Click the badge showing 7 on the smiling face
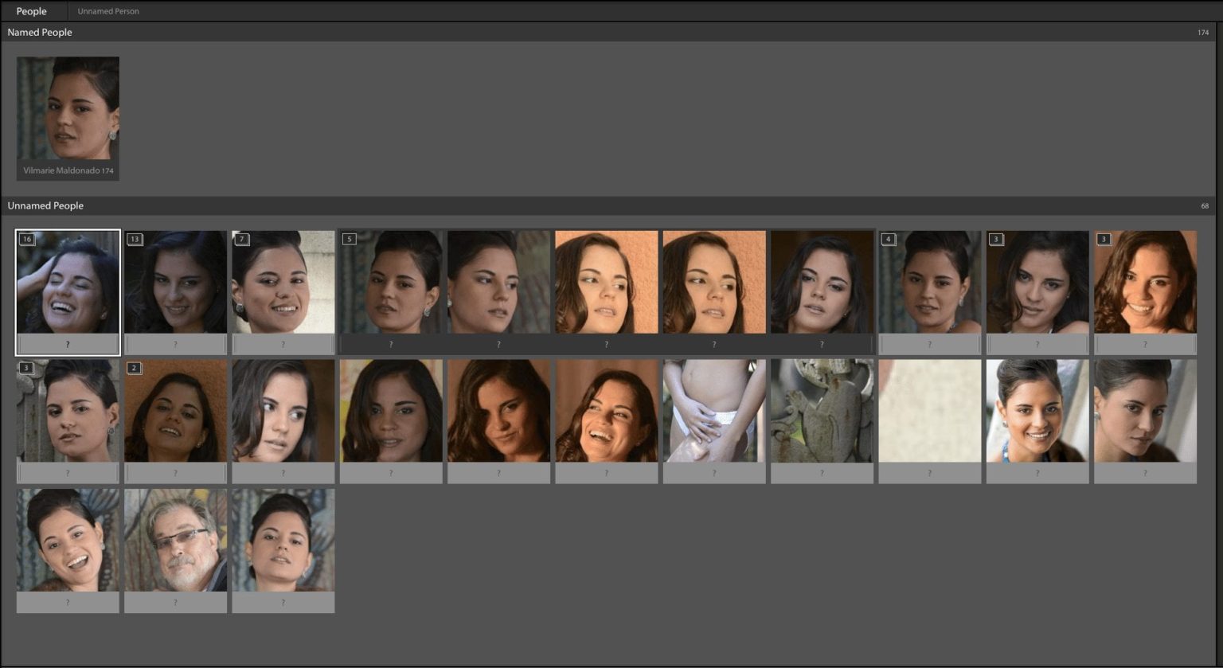The image size is (1223, 668). pos(241,239)
